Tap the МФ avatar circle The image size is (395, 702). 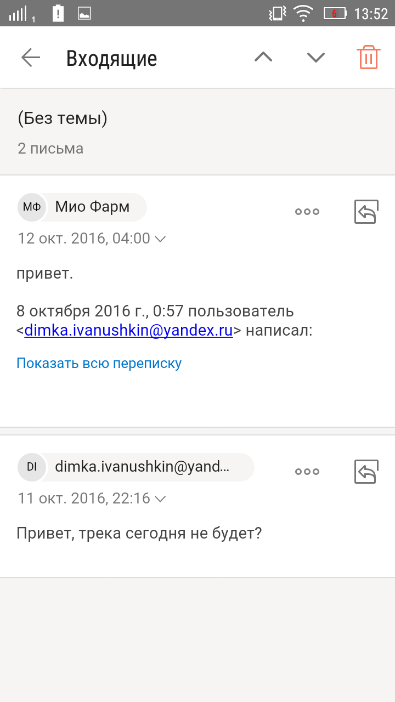tap(32, 207)
